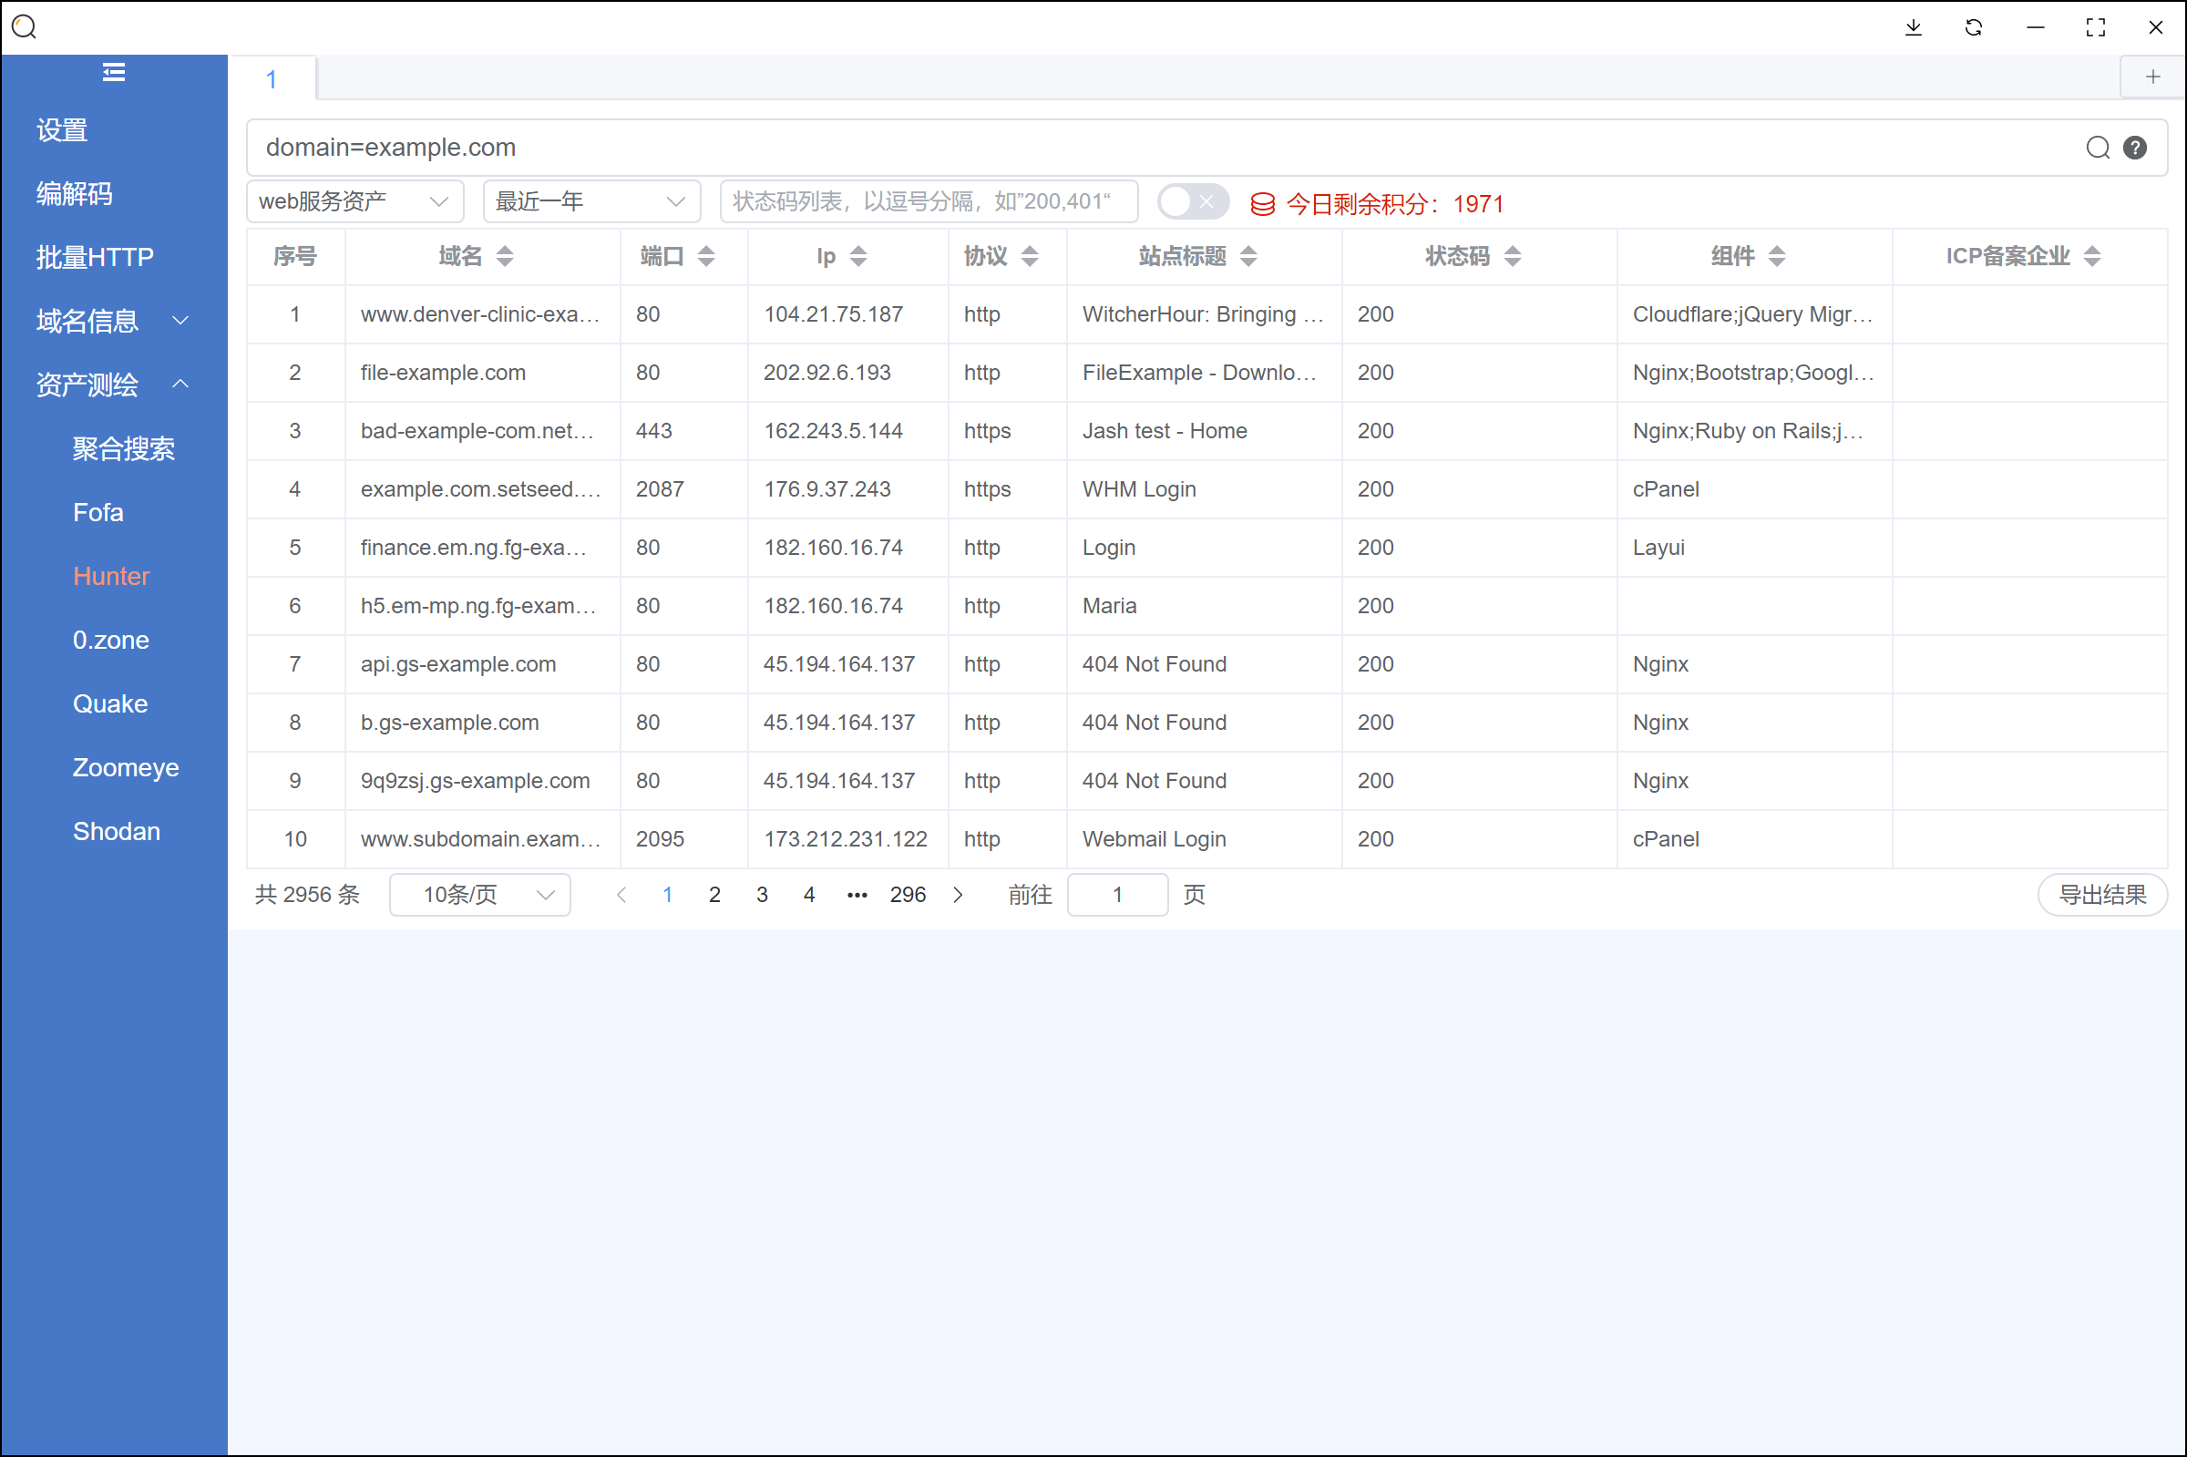Click the status code list input field
This screenshot has height=1457, width=2187.
tap(929, 201)
